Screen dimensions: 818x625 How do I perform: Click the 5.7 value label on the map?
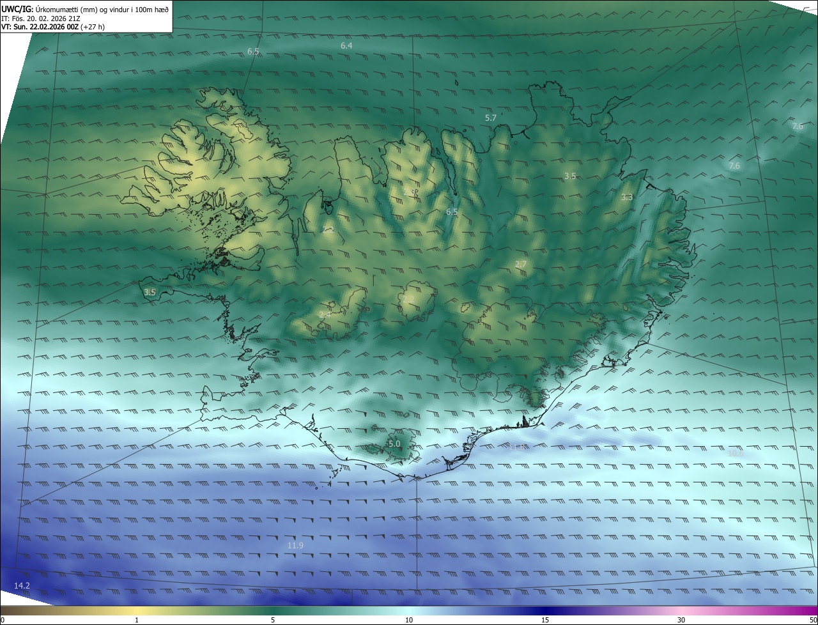click(x=491, y=118)
